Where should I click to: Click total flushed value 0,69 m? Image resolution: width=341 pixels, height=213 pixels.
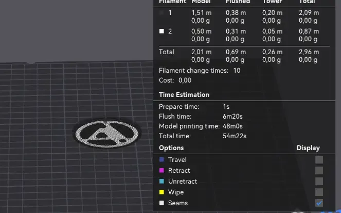click(236, 52)
